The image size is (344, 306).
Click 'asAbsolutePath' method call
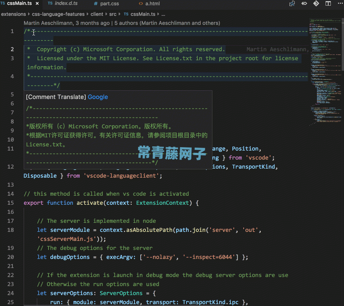[149, 230]
